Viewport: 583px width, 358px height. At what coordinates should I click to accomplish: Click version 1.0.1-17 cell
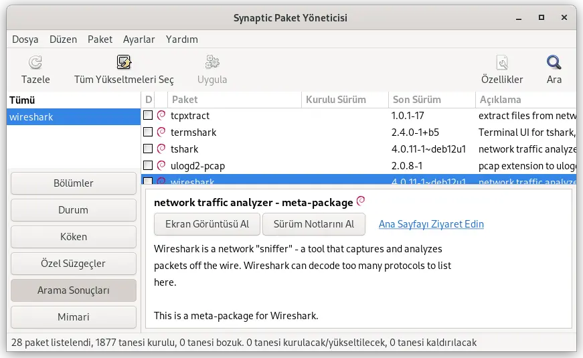click(408, 116)
